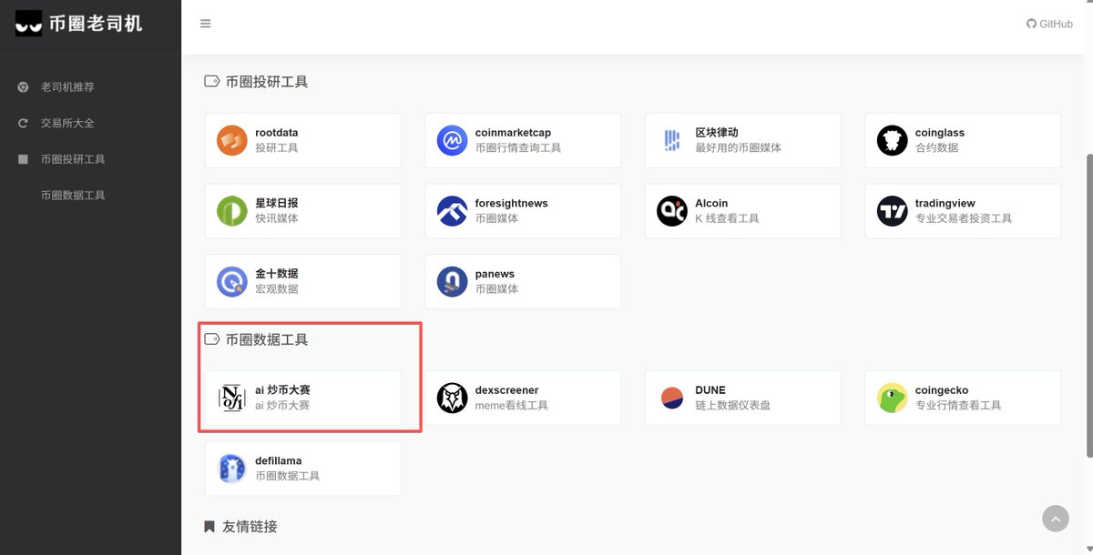Click the panews logo icon
The height and width of the screenshot is (555, 1093).
click(x=452, y=281)
